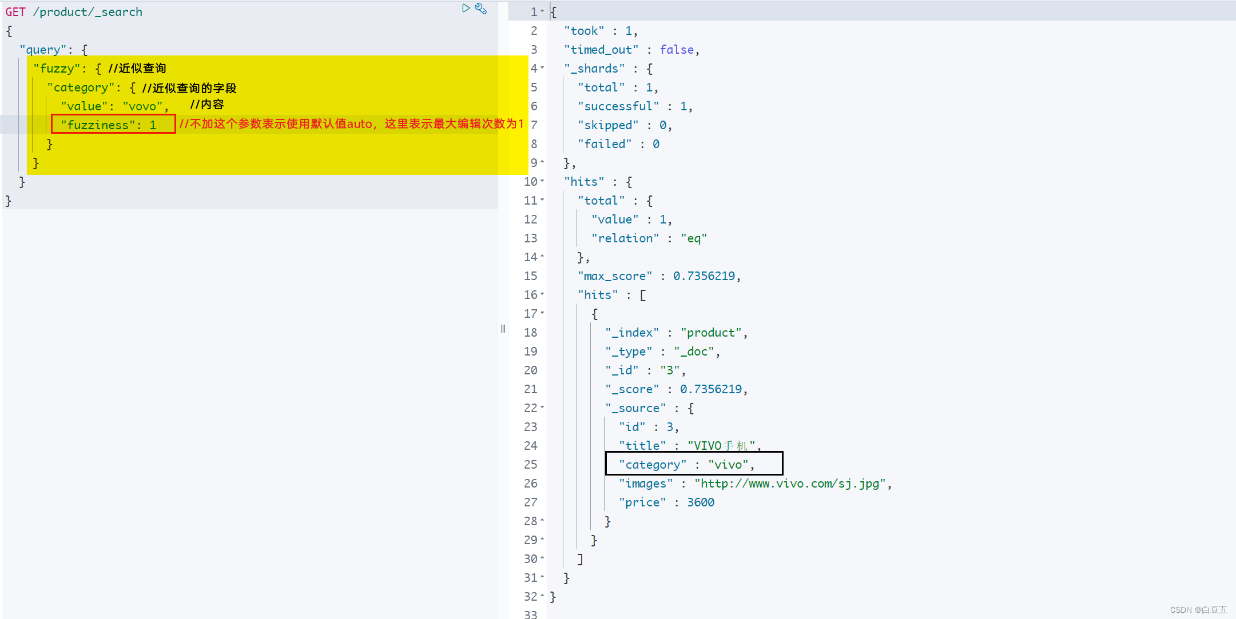Click the "failed" : 0 line
This screenshot has width=1236, height=619.
[618, 144]
